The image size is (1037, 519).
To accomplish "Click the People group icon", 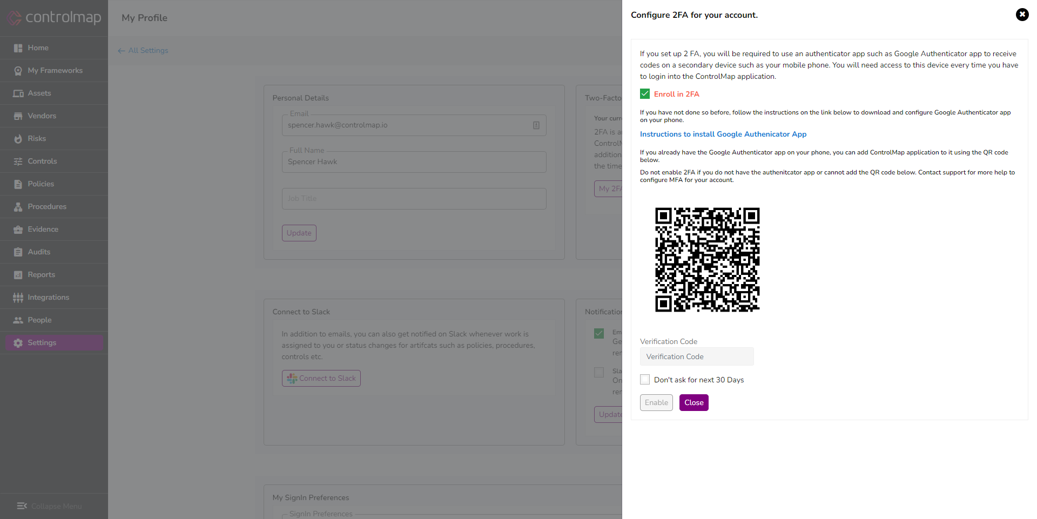I will click(x=18, y=320).
